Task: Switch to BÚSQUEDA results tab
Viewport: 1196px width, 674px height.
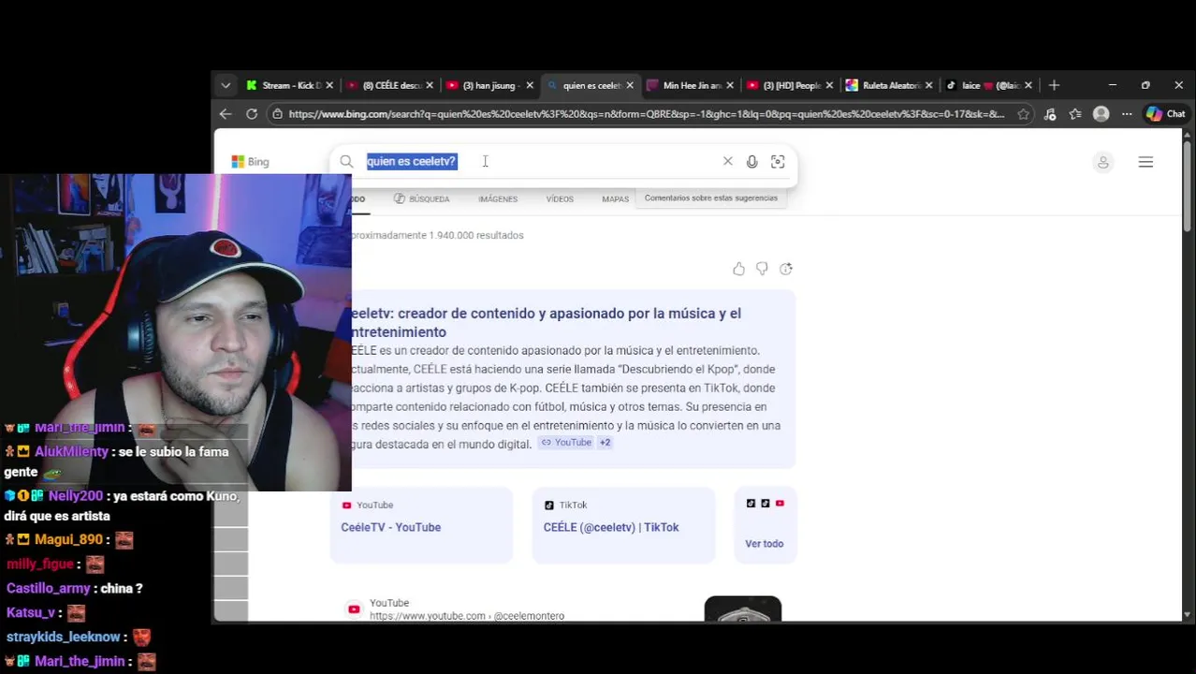Action: (x=422, y=198)
